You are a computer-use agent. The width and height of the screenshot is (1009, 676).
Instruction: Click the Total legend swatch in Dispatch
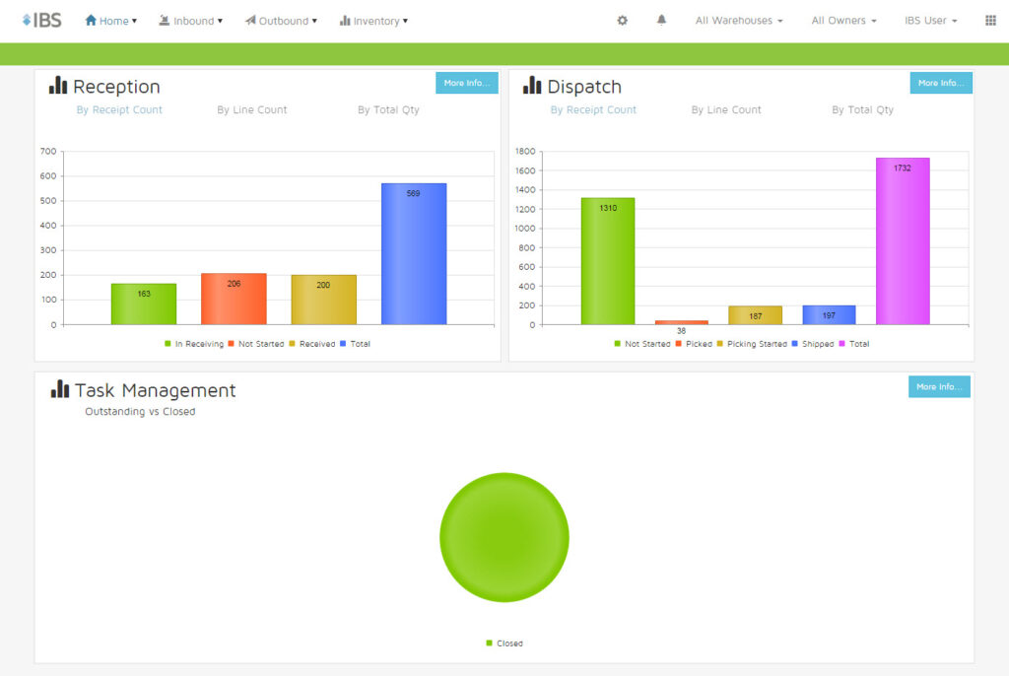click(842, 344)
